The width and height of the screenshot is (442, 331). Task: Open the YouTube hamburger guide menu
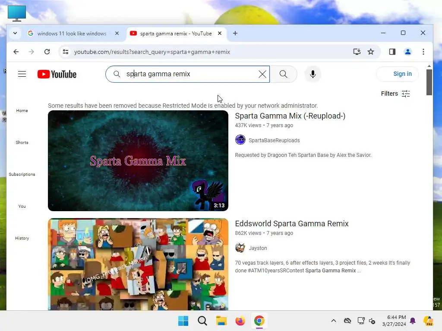[22, 74]
